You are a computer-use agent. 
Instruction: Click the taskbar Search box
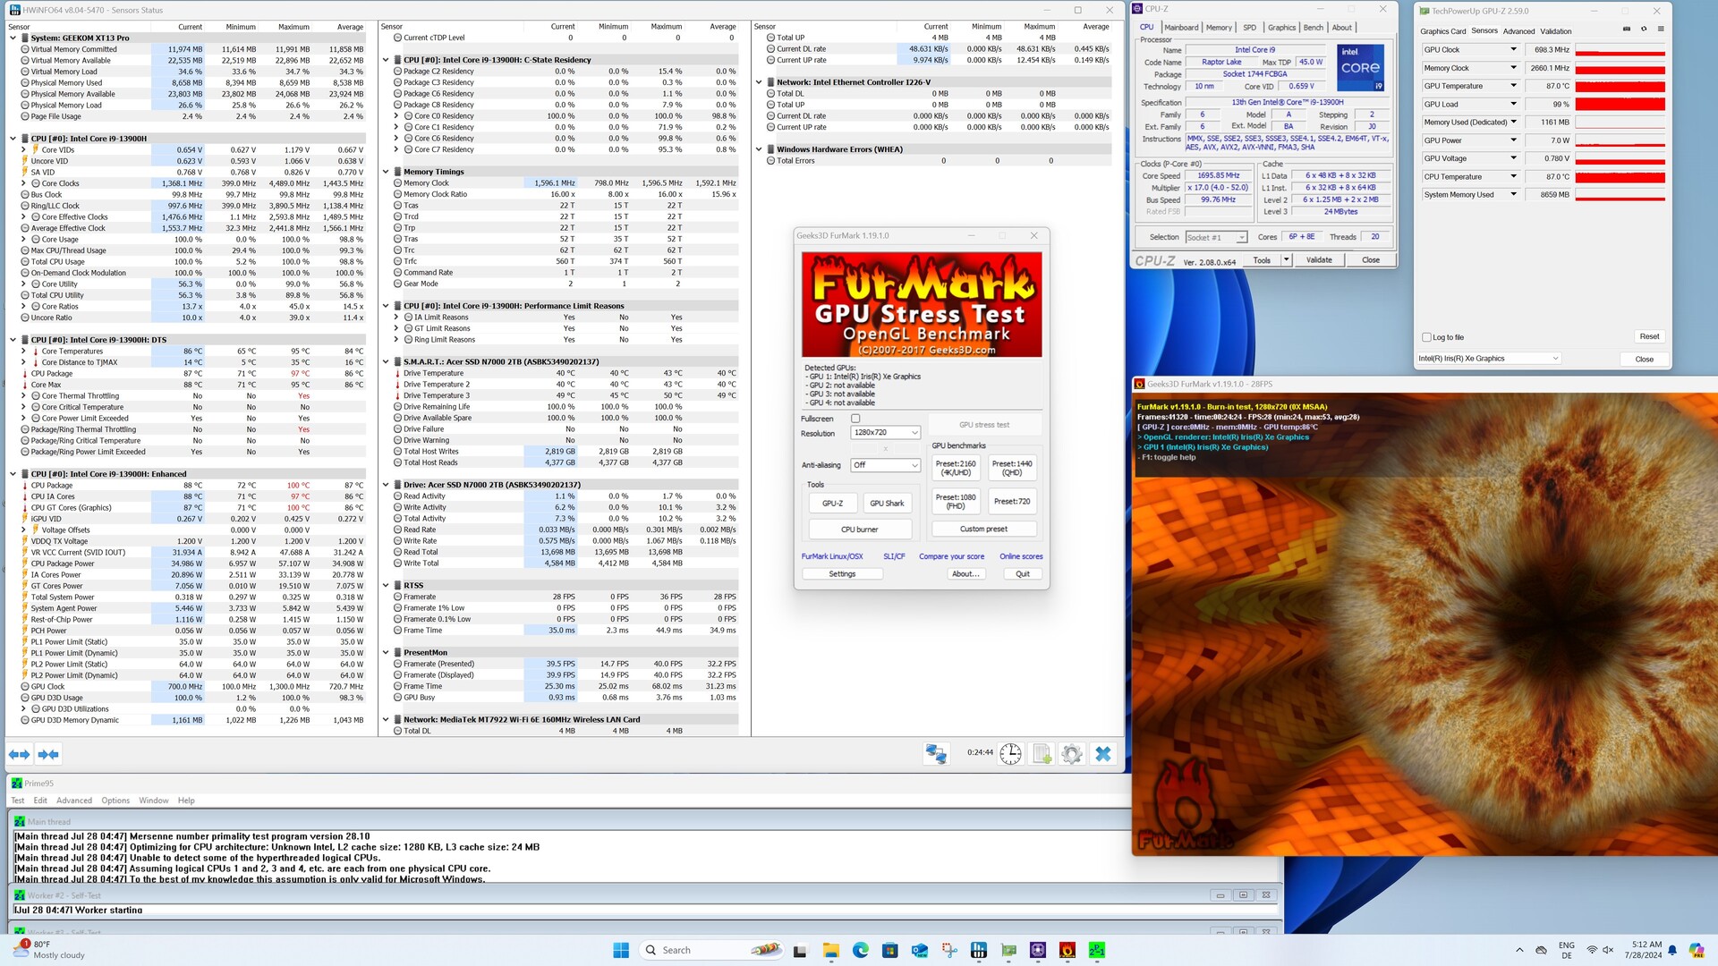click(712, 950)
